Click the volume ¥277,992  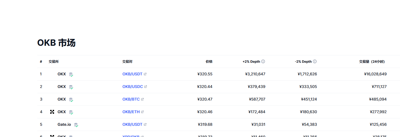click(x=378, y=112)
